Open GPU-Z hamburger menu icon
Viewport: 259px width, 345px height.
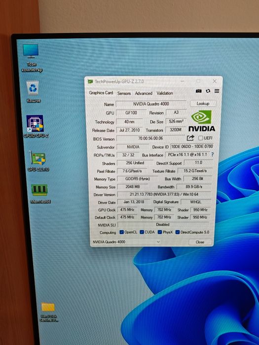pyautogui.click(x=217, y=91)
